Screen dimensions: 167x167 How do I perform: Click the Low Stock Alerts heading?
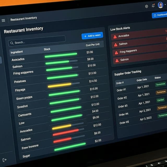[x=120, y=28]
